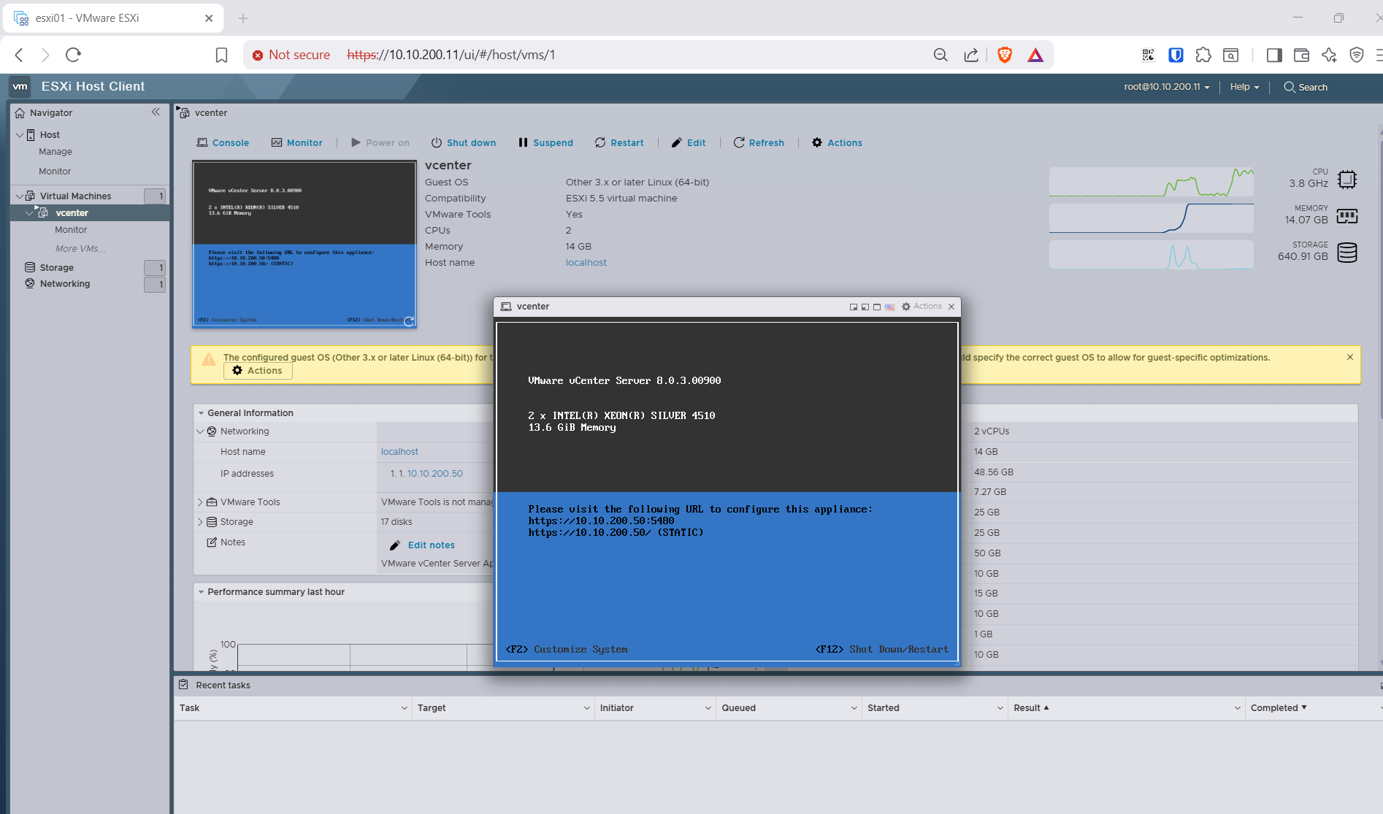Viewport: 1383px width, 814px height.
Task: Open More VMs in Navigator
Action: 80,249
